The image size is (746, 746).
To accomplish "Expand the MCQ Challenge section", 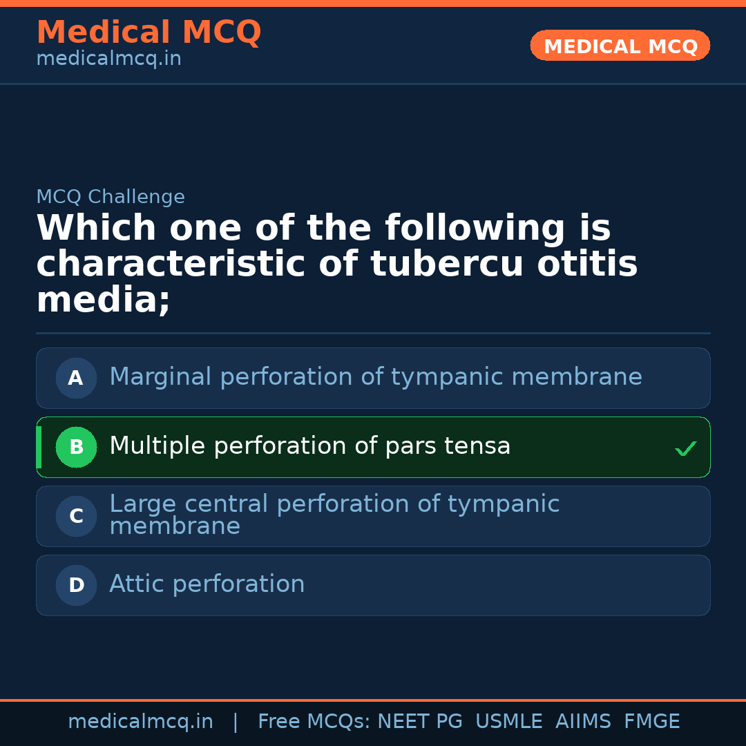I will click(x=111, y=196).
